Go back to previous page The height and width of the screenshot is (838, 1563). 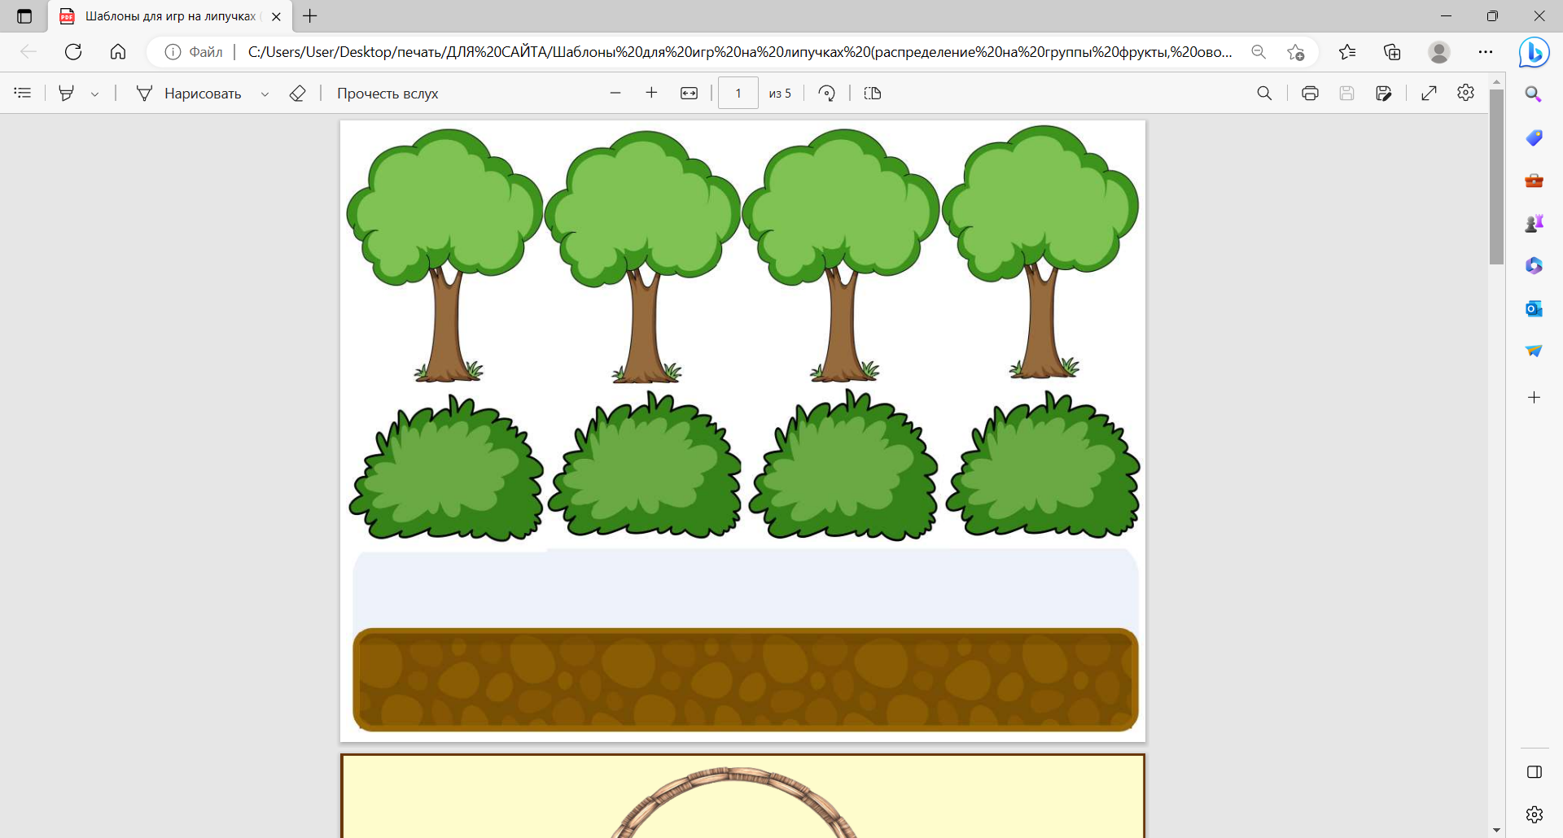click(x=28, y=52)
